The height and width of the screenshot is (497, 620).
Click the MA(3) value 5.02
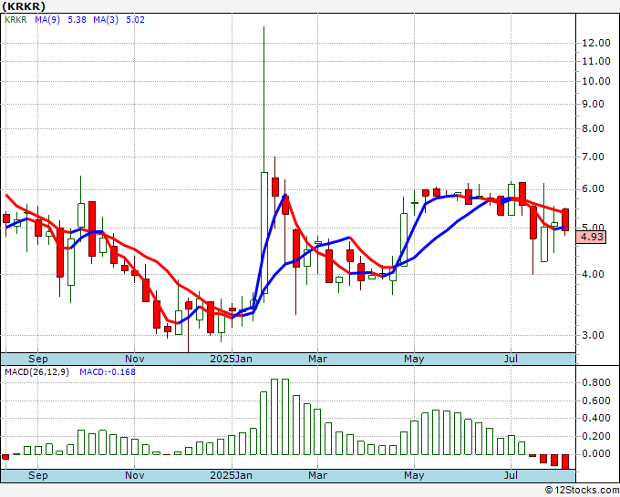click(x=135, y=20)
